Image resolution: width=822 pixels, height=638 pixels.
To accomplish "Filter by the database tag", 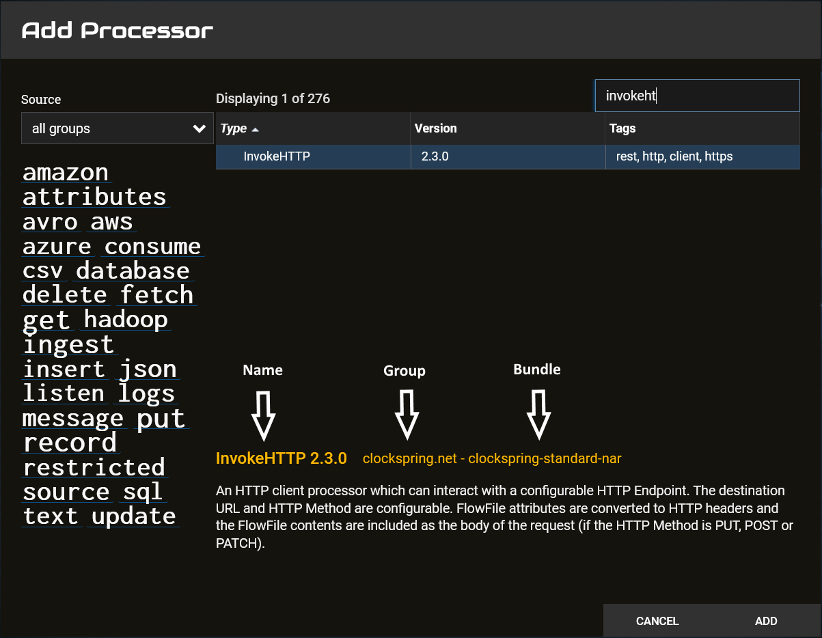I will (133, 271).
